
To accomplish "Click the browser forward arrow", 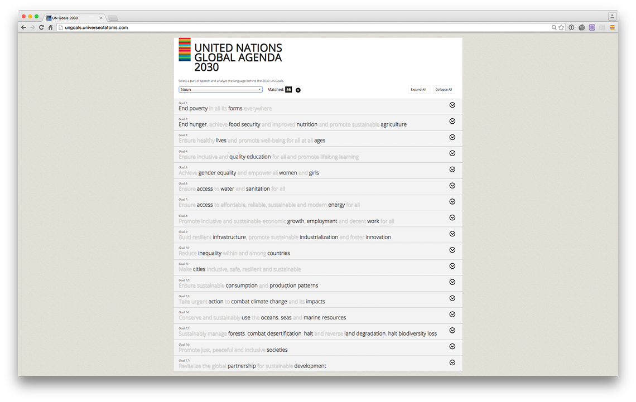I will tap(32, 27).
